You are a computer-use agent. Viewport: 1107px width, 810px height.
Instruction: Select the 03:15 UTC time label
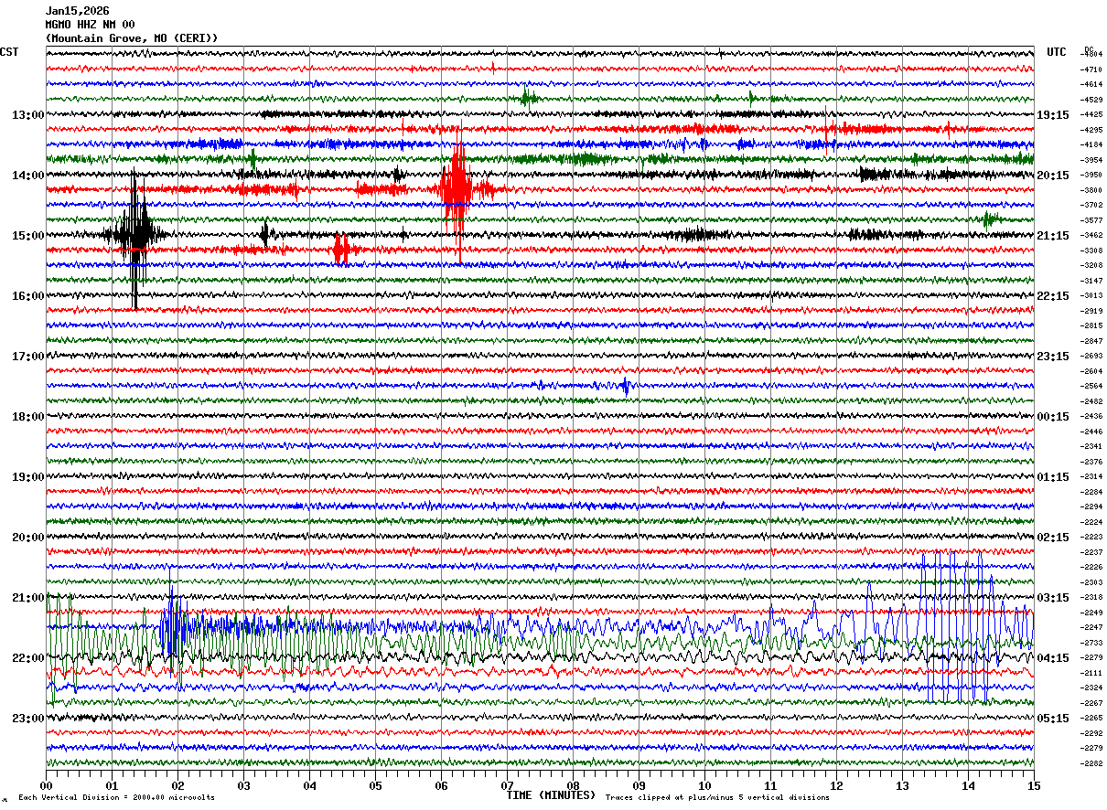(x=1053, y=598)
